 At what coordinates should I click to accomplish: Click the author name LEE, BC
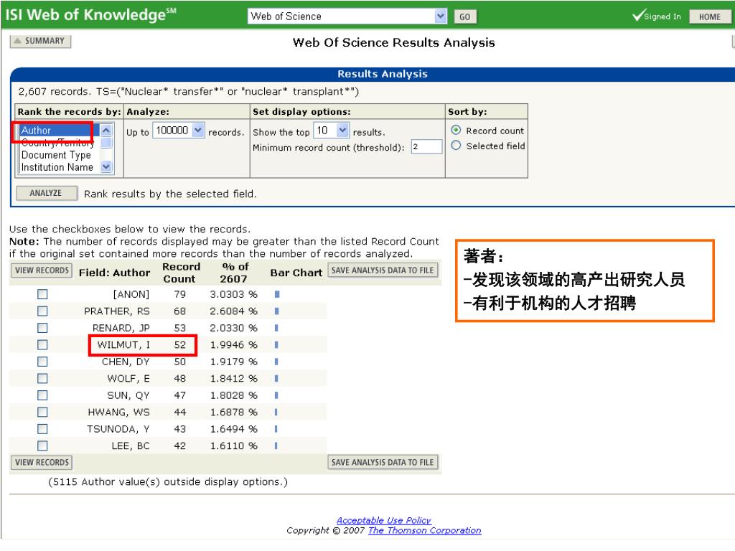point(131,446)
